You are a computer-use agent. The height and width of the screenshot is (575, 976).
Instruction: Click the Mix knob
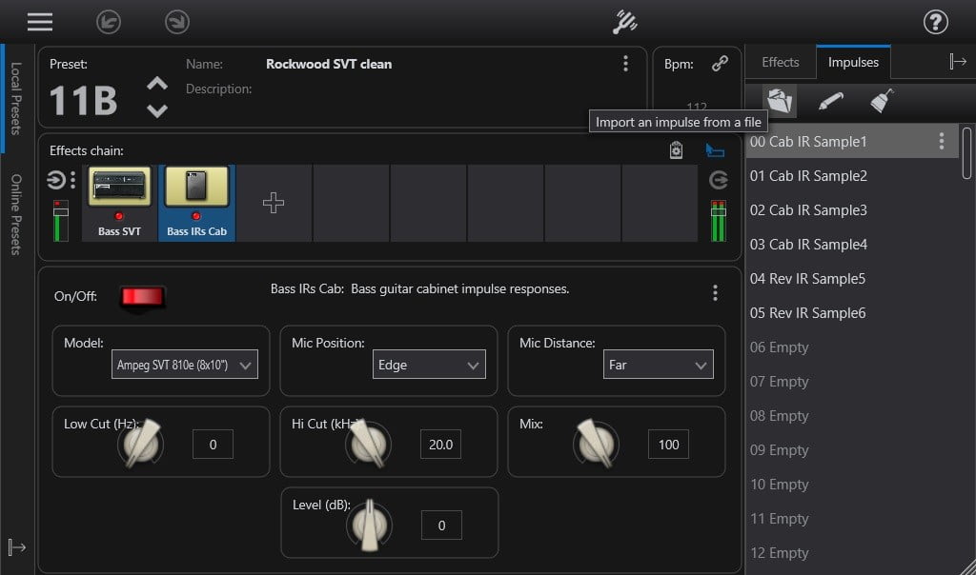tap(596, 443)
